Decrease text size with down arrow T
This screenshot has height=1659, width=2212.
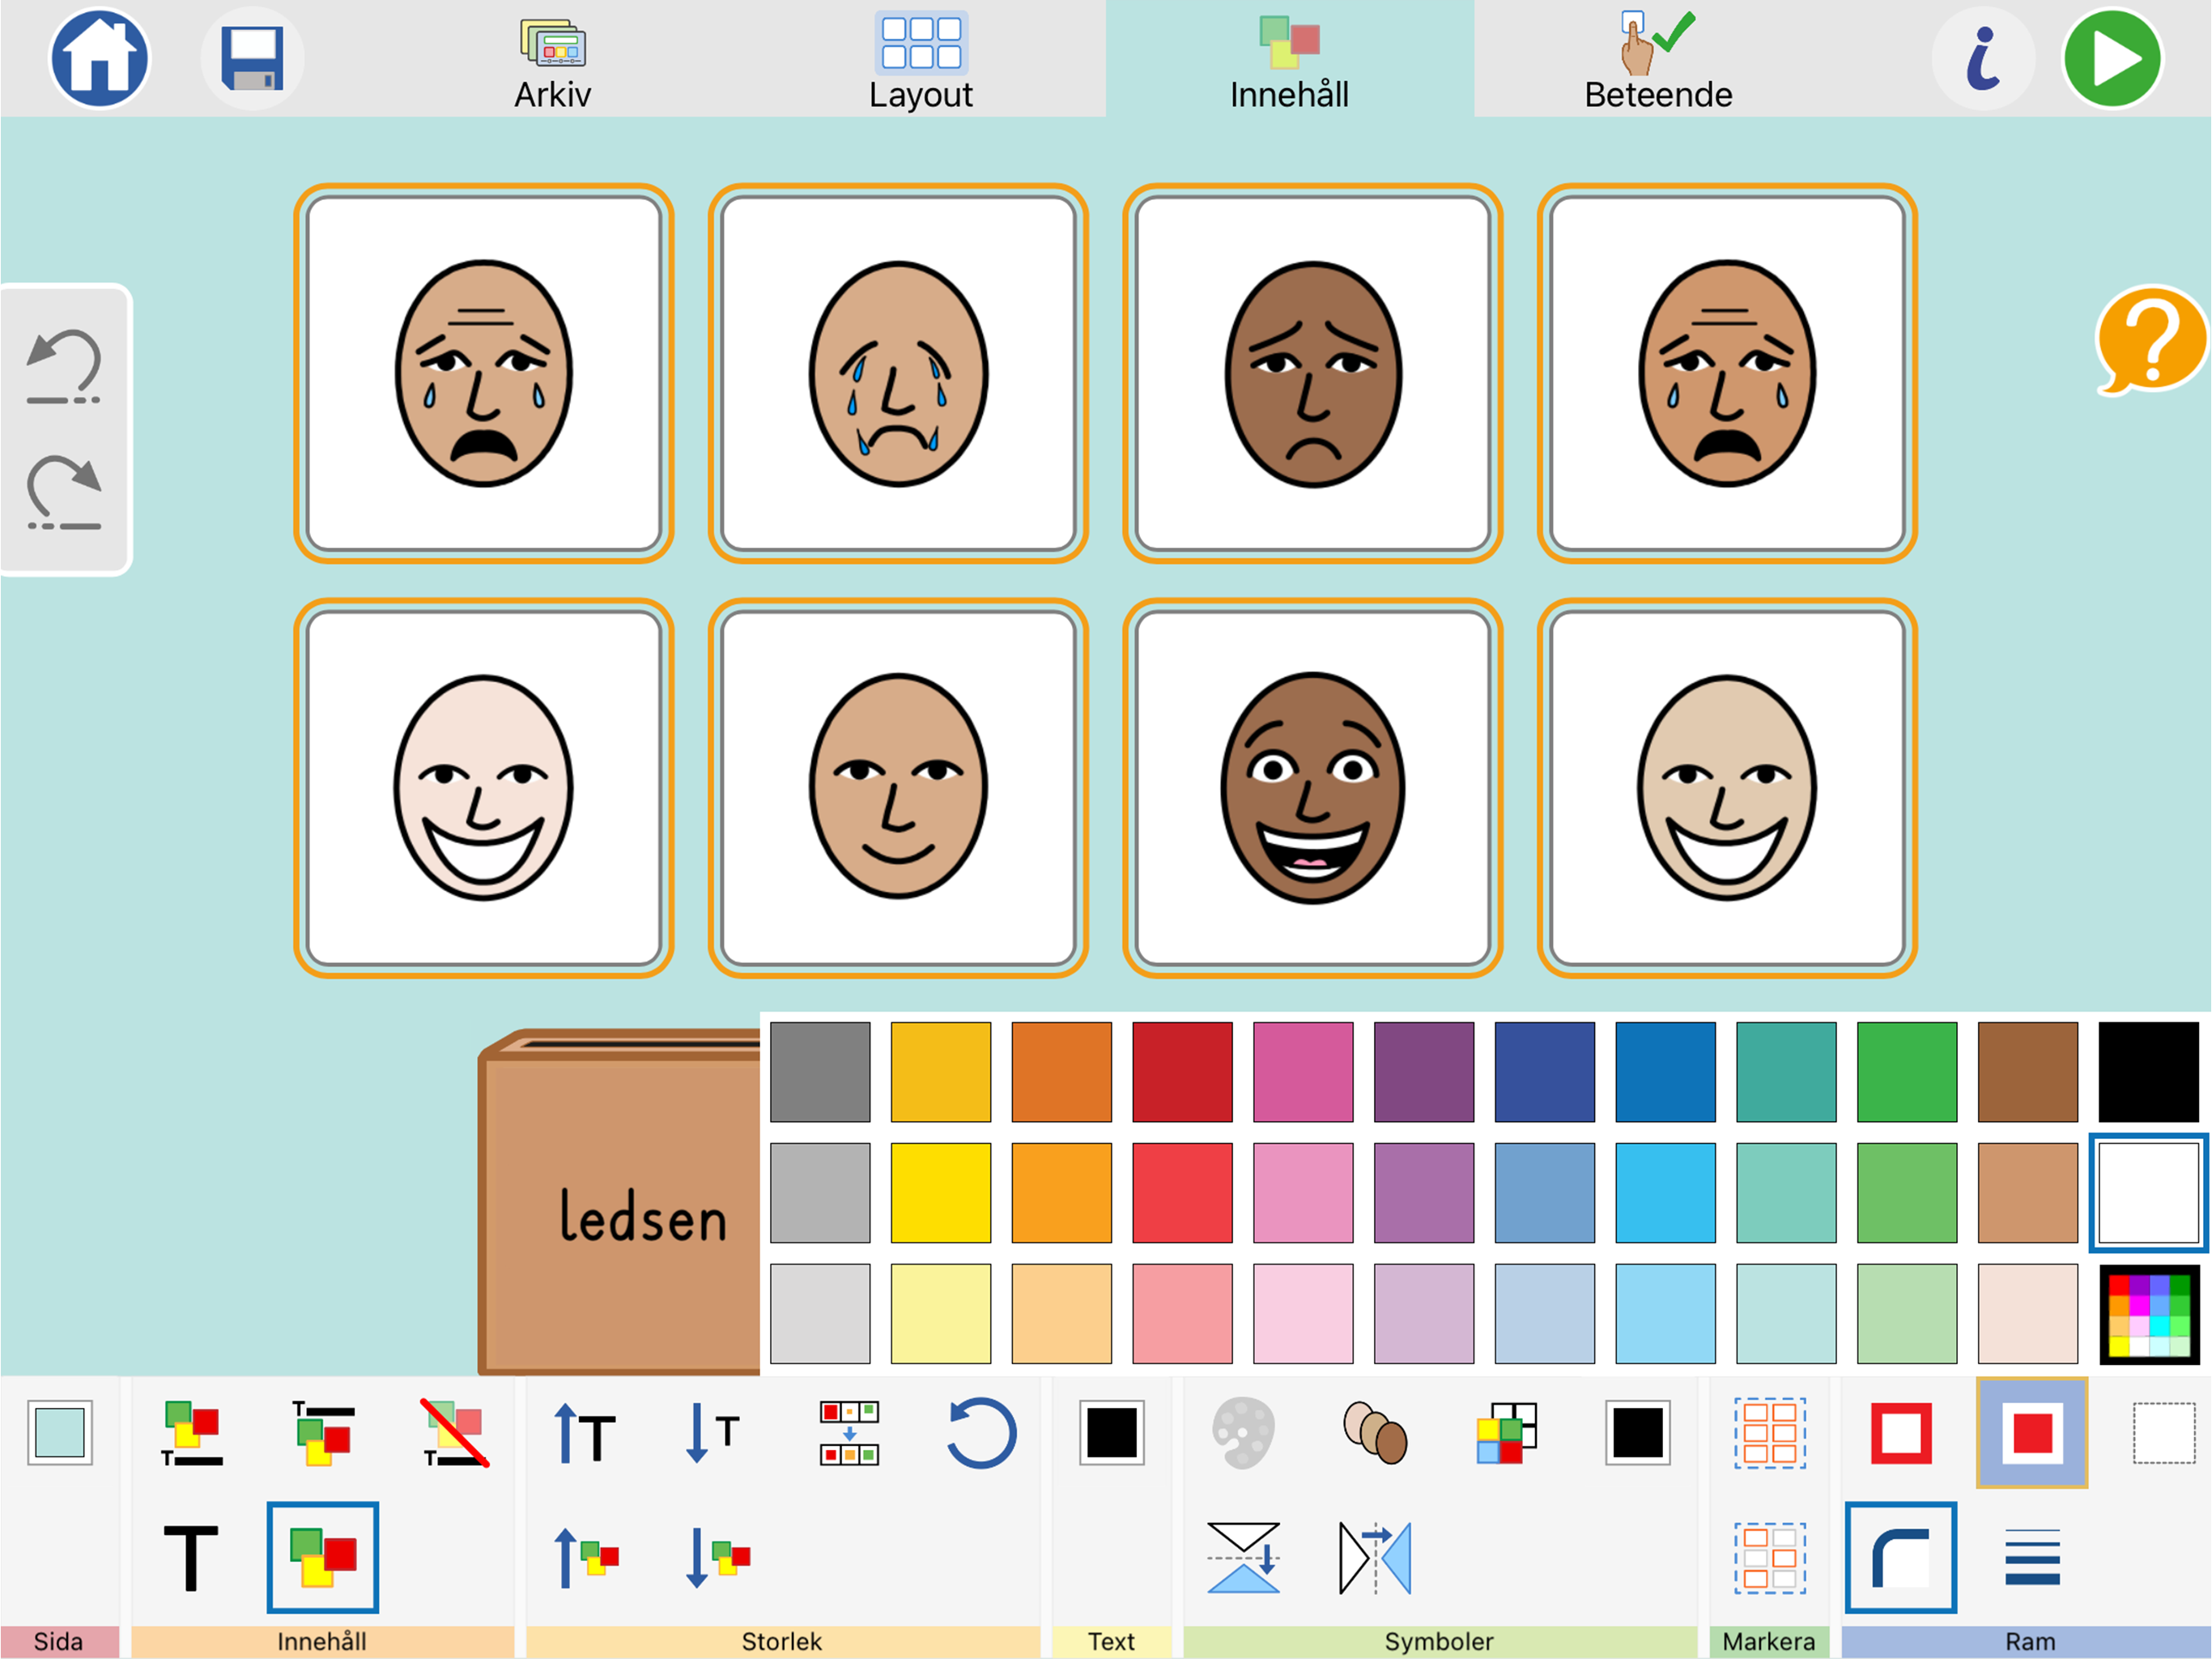click(x=715, y=1433)
